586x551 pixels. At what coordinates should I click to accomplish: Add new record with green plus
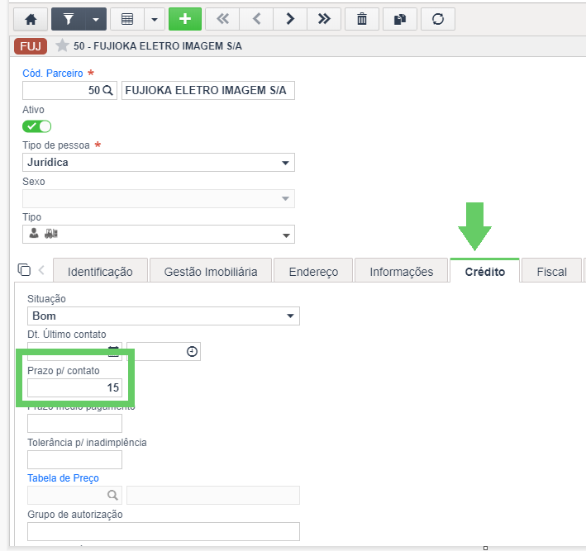tap(185, 19)
